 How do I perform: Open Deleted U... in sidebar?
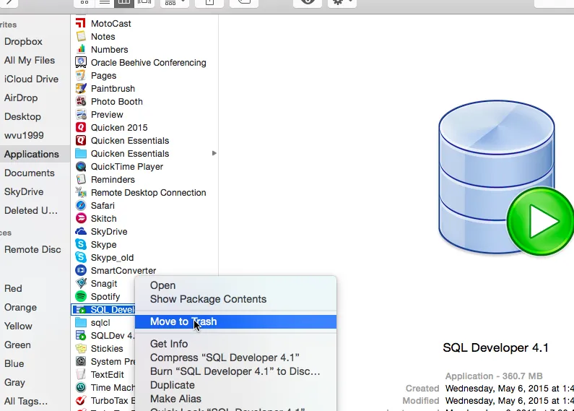(31, 210)
